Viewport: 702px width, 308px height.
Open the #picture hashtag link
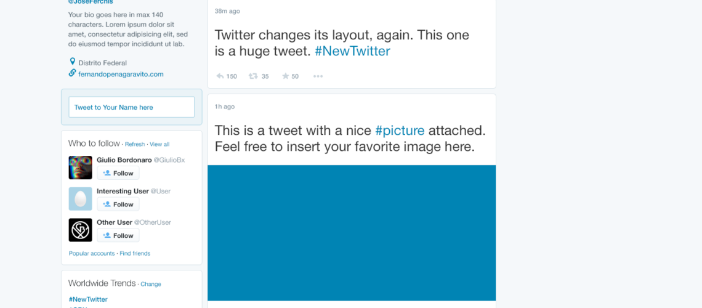point(400,131)
